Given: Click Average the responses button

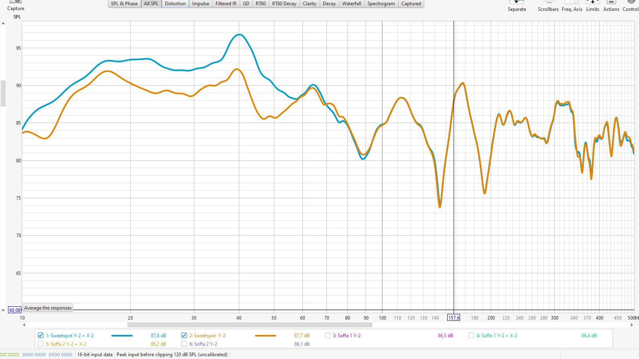Looking at the screenshot, I should pos(48,308).
